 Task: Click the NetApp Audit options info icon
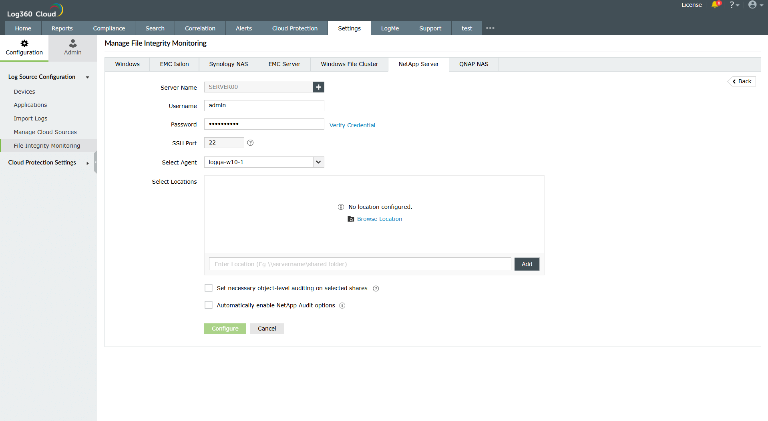pyautogui.click(x=342, y=305)
